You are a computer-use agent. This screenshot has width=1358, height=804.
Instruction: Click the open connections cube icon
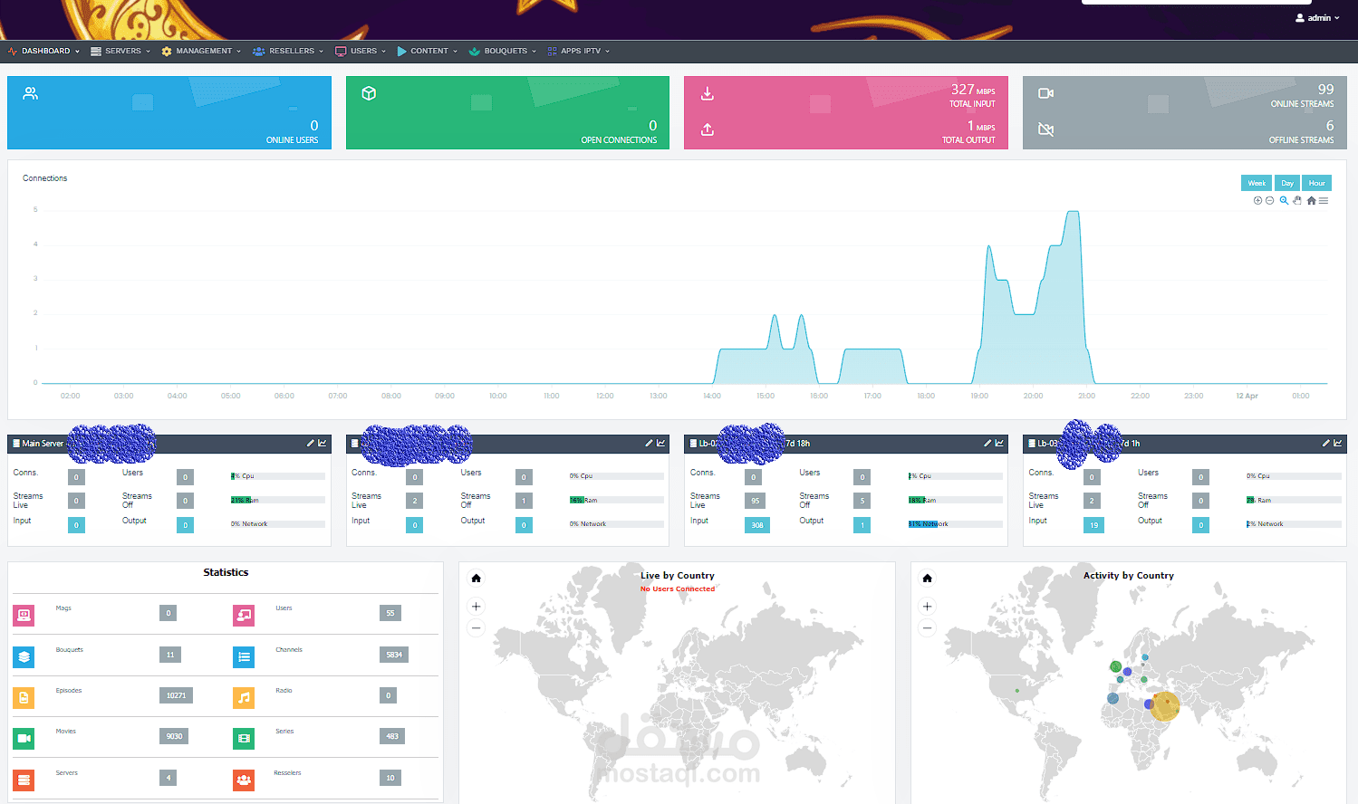click(x=369, y=93)
